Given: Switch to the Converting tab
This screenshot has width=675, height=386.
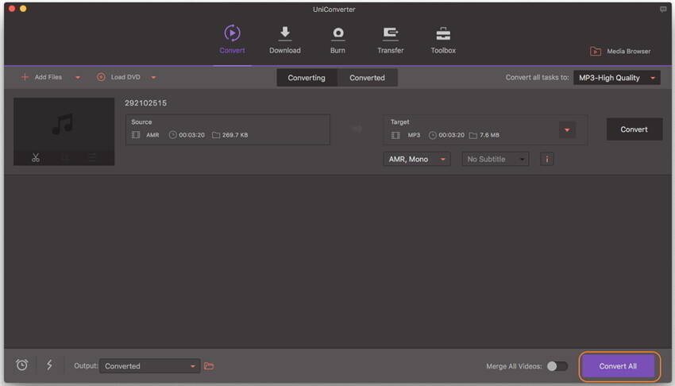Looking at the screenshot, I should 307,78.
